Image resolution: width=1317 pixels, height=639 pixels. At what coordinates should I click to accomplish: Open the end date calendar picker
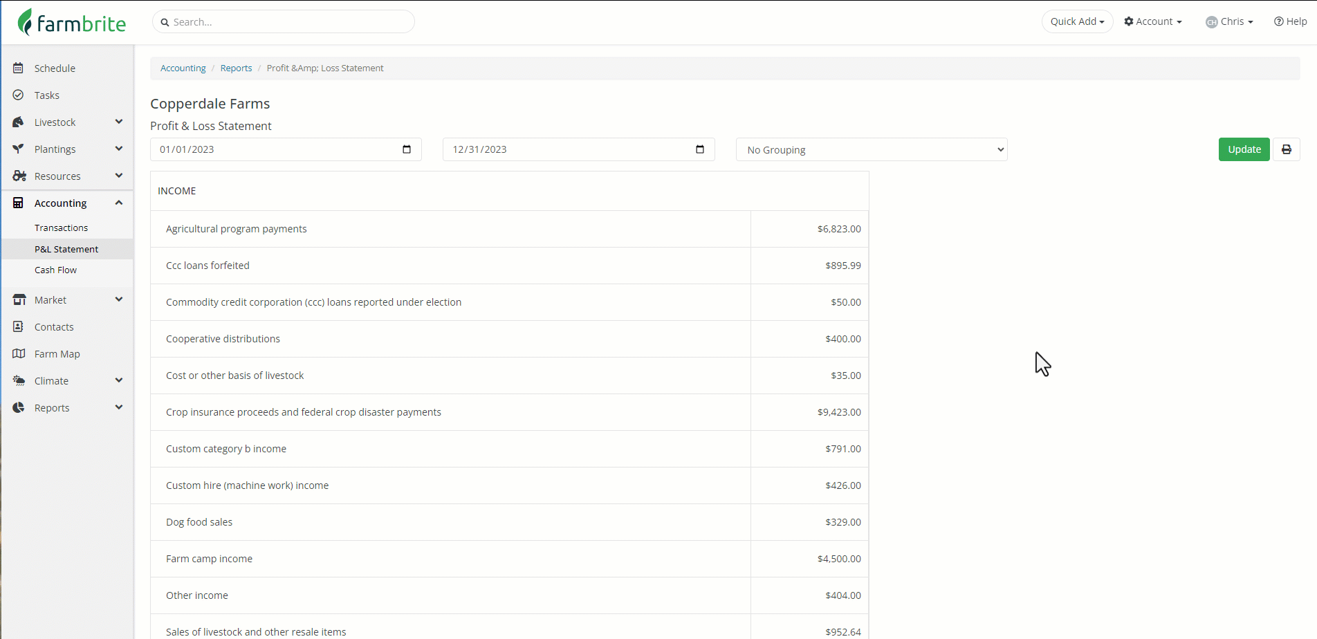pyautogui.click(x=700, y=149)
